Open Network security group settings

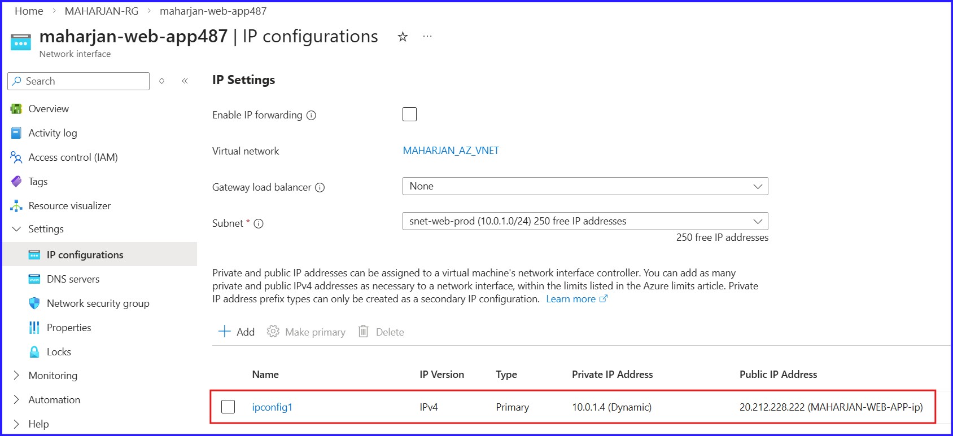[x=98, y=303]
